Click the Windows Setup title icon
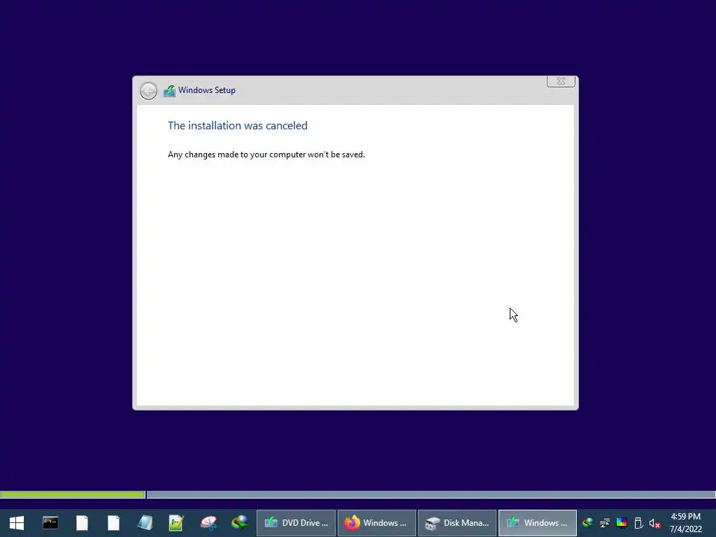Image resolution: width=716 pixels, height=537 pixels. (x=169, y=91)
